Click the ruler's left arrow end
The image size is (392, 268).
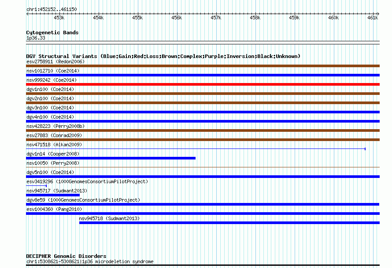click(27, 14)
